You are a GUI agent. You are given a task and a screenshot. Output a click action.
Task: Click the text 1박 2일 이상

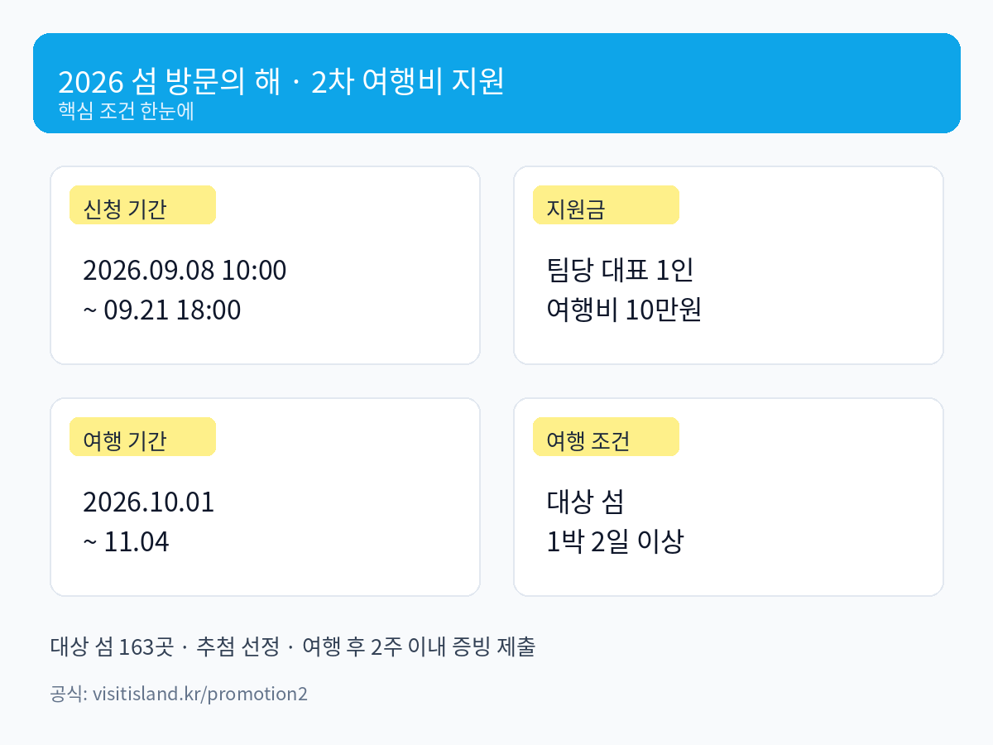(x=615, y=542)
